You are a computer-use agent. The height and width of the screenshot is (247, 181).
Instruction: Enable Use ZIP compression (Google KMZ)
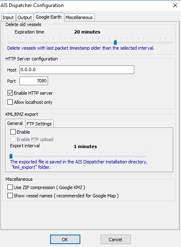pyautogui.click(x=10, y=187)
